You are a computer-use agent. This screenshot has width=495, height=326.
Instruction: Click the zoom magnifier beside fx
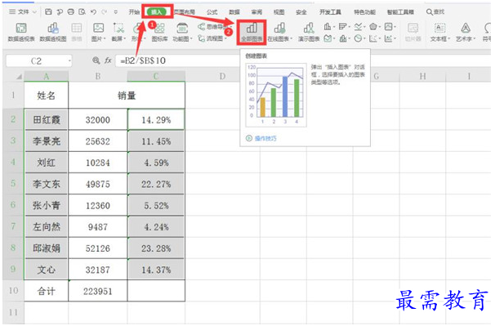pos(96,60)
